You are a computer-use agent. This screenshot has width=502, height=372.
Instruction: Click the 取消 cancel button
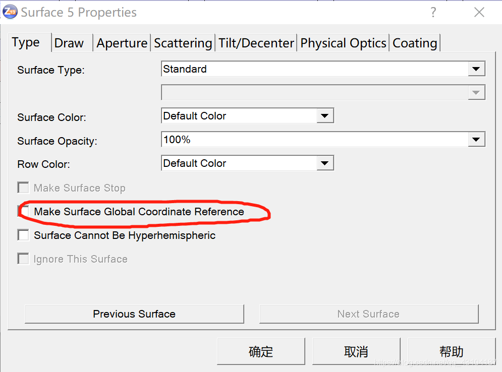click(x=356, y=351)
